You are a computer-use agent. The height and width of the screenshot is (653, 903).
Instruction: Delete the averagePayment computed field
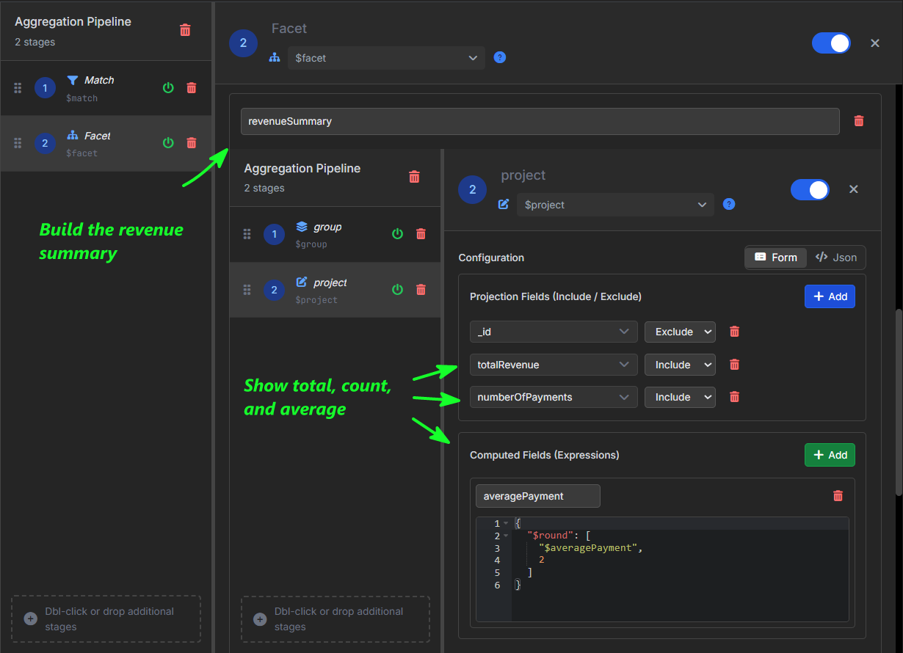tap(838, 496)
